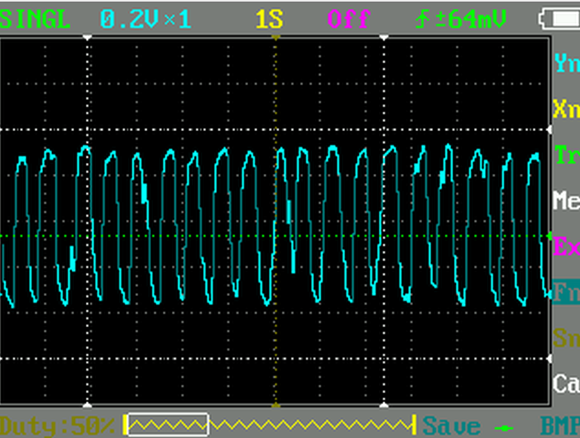580x438 pixels.
Task: Click the yellow trigger position marker at top
Action: click(x=276, y=37)
